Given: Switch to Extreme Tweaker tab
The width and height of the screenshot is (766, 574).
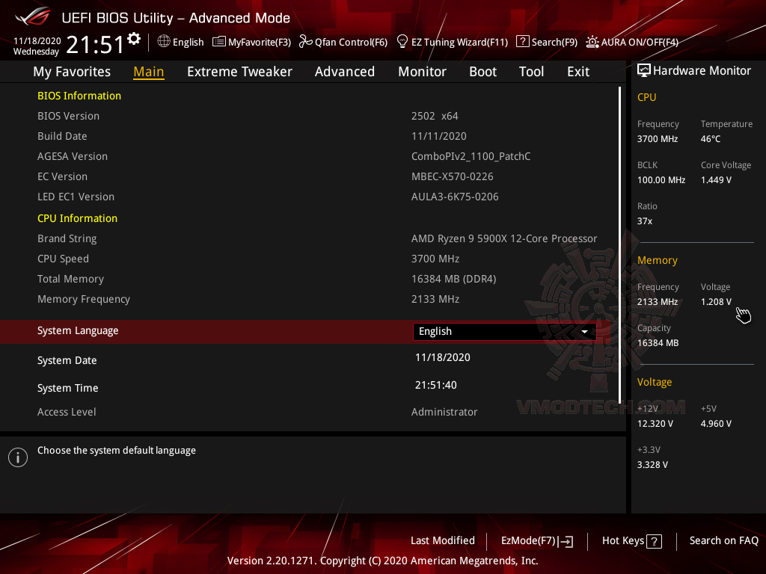Looking at the screenshot, I should tap(239, 72).
